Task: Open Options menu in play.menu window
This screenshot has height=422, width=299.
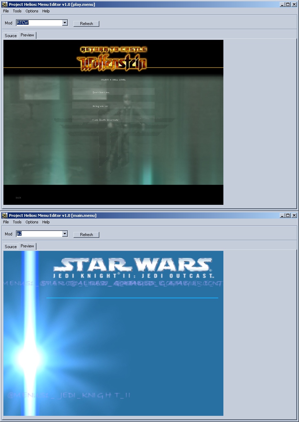Action: (32, 11)
